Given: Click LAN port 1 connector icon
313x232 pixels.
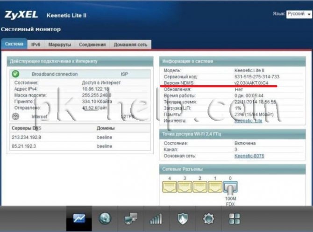Looking at the screenshot, I should (215, 187).
